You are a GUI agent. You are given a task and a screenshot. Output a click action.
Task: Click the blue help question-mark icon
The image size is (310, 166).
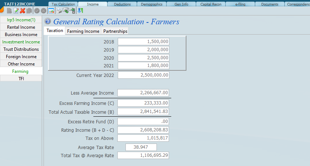[x=48, y=21]
